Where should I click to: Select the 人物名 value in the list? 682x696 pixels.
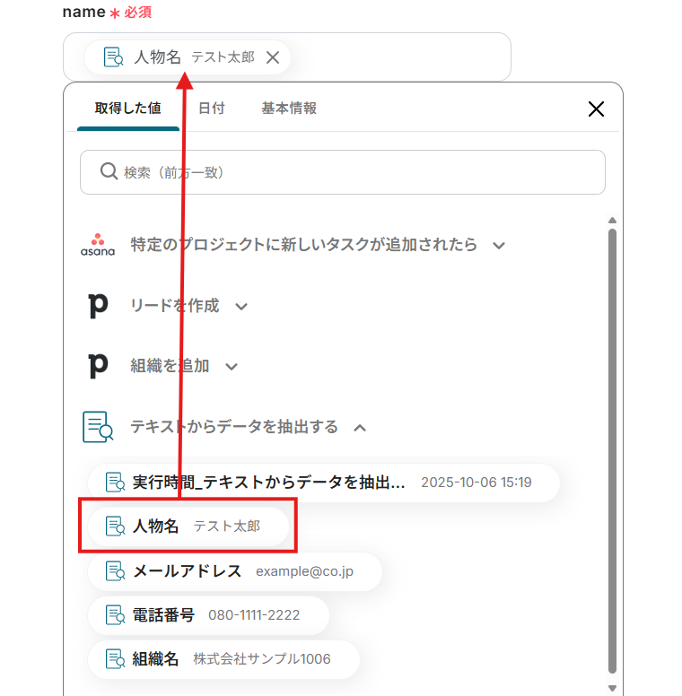coord(188,526)
